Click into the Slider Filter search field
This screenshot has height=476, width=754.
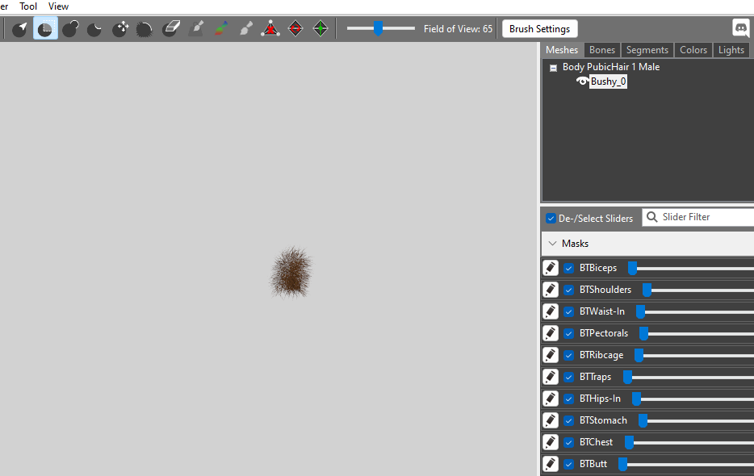pos(698,217)
